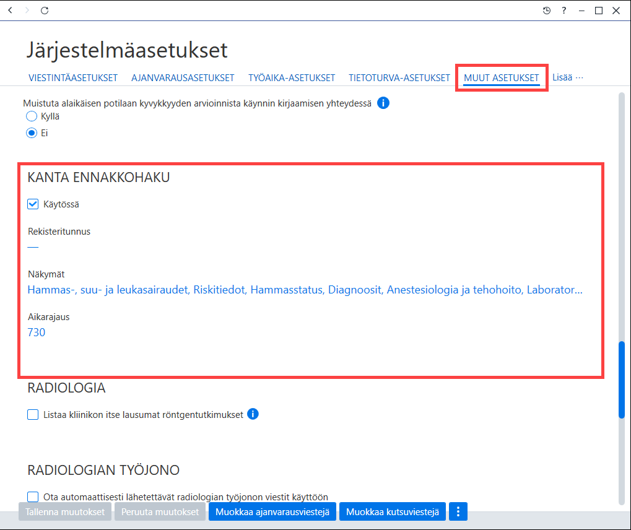Open the TYÖAIKA-ASETUKSET tab
631x530 pixels.
[x=292, y=77]
